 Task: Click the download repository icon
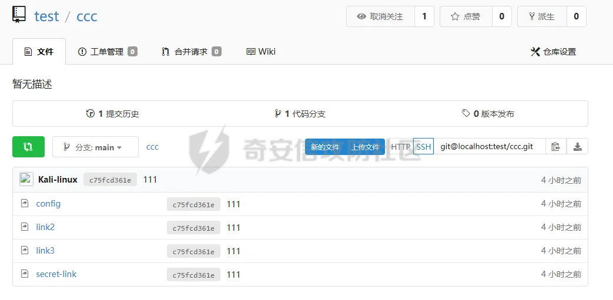pos(577,147)
